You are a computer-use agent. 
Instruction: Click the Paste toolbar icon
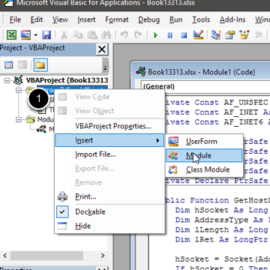[x=93, y=34]
